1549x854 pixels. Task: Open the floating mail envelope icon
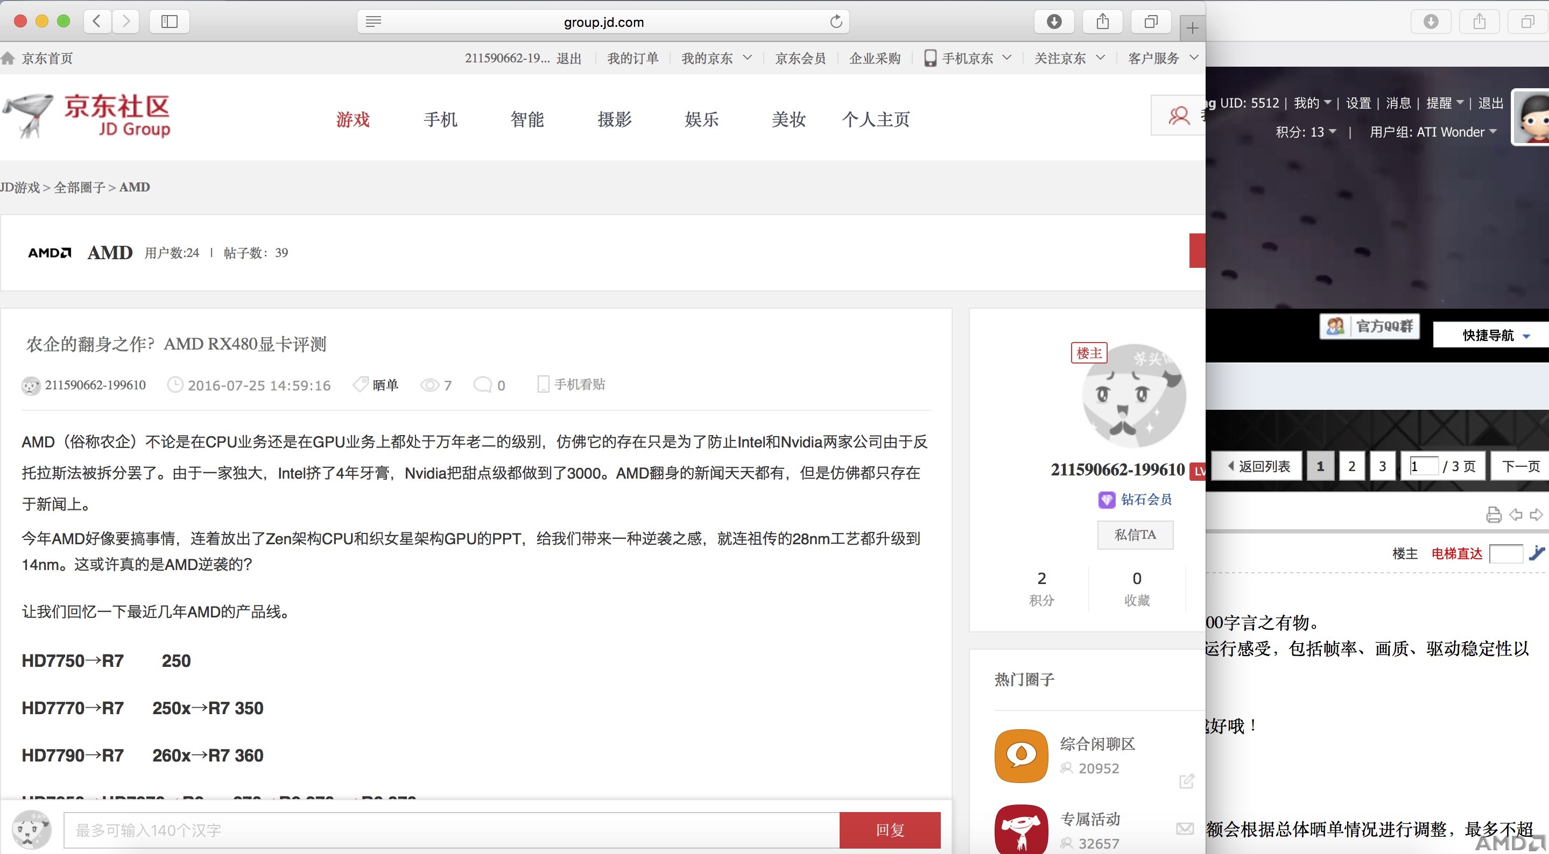(1185, 829)
